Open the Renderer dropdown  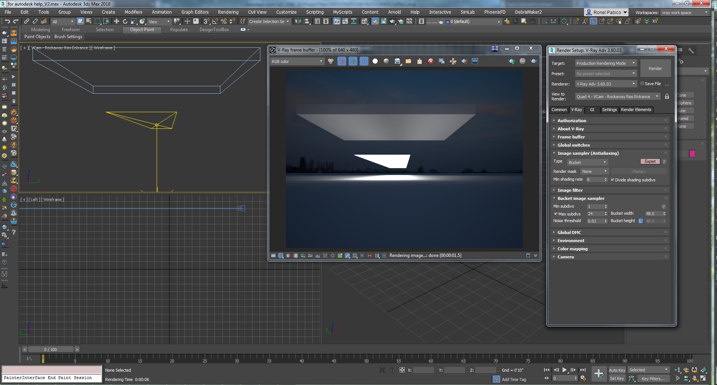point(606,84)
